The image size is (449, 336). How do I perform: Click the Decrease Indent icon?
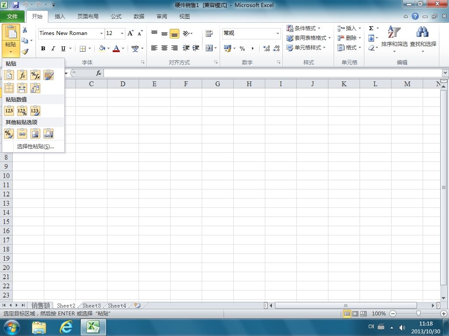(186, 48)
